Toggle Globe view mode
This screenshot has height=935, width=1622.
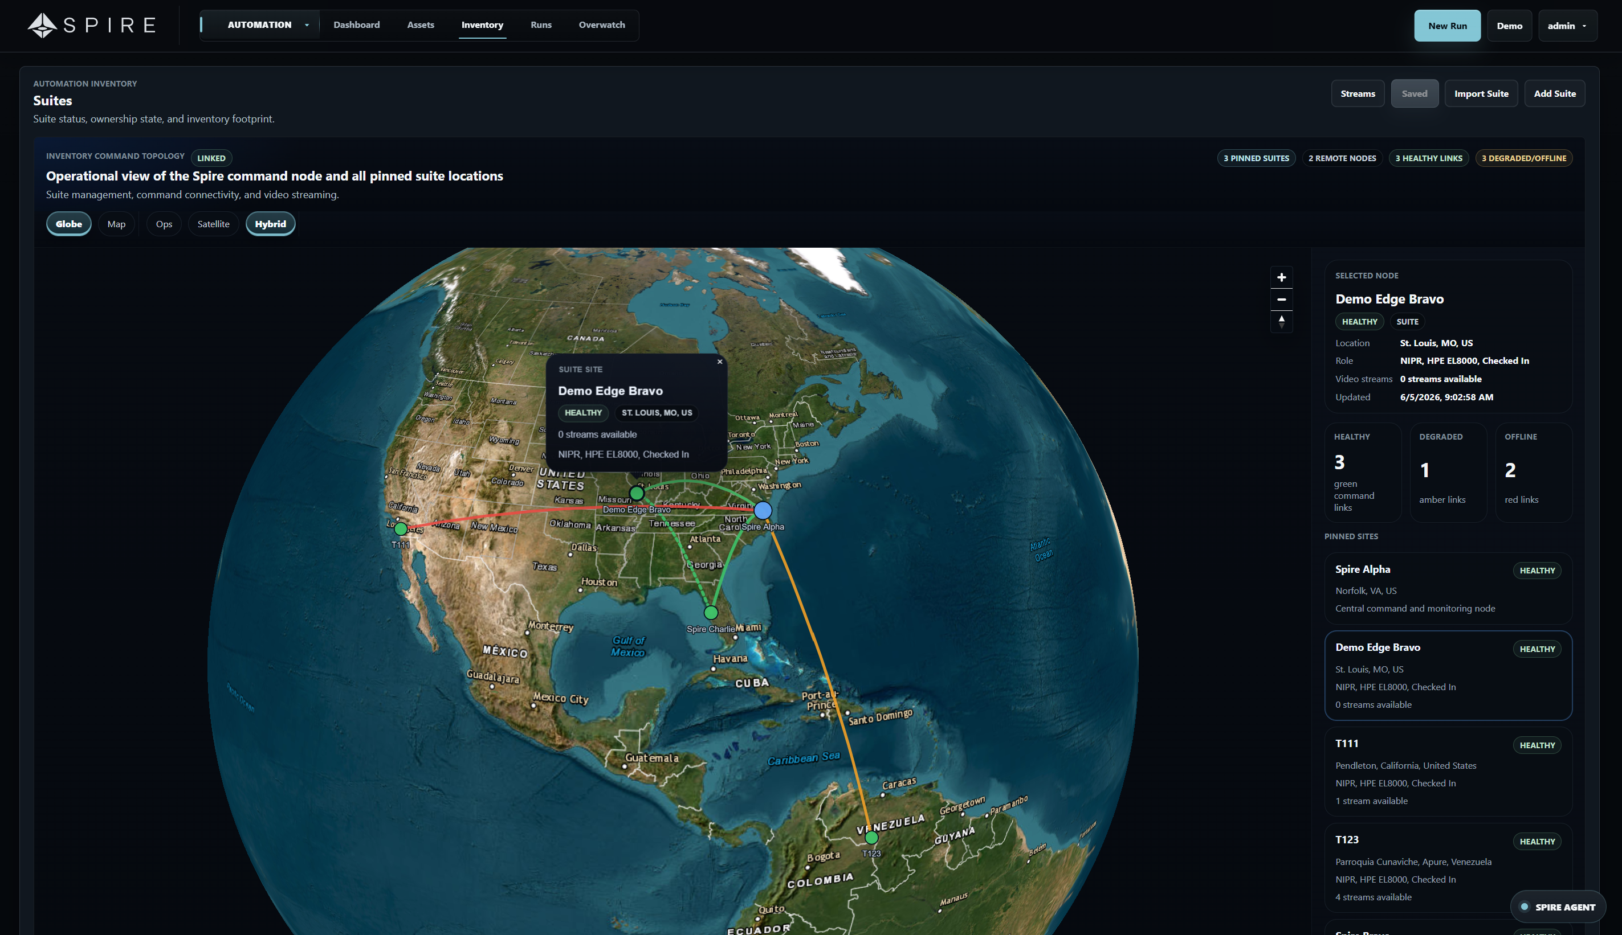(x=69, y=224)
